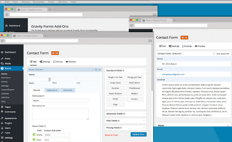The width and height of the screenshot is (232, 142).
Task: Duplicate the Name field (Field ID 1)
Action: (96, 70)
